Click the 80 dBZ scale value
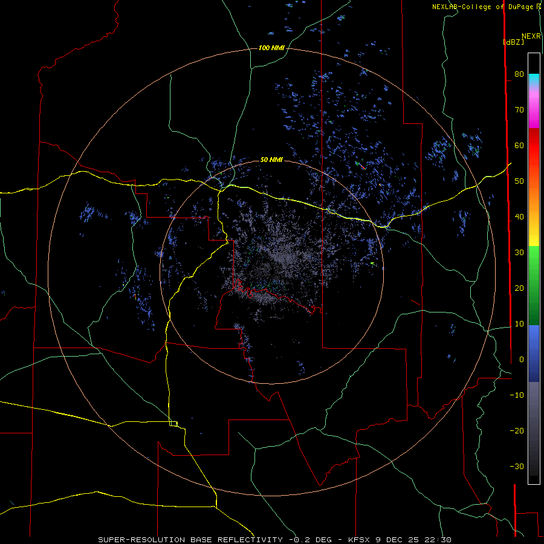 [x=519, y=74]
